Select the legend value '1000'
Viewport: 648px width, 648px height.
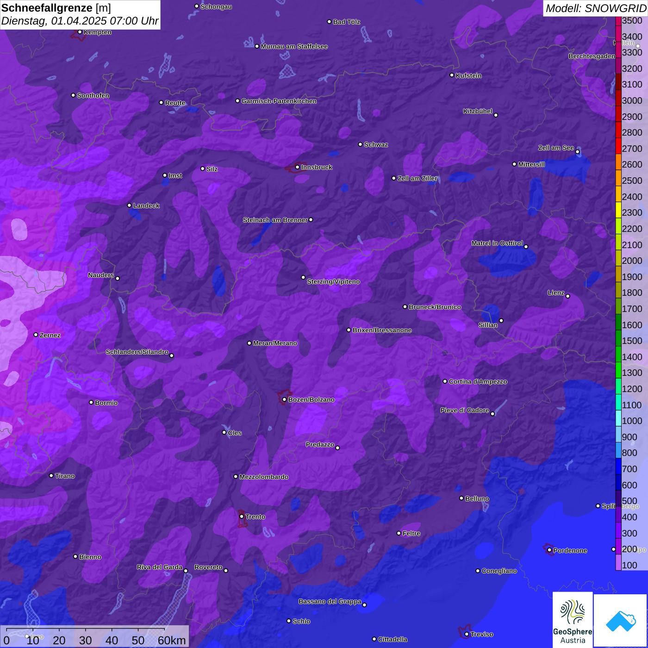(632, 421)
